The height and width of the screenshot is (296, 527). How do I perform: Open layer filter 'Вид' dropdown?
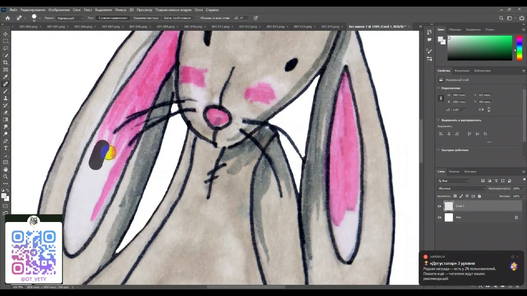point(453,181)
